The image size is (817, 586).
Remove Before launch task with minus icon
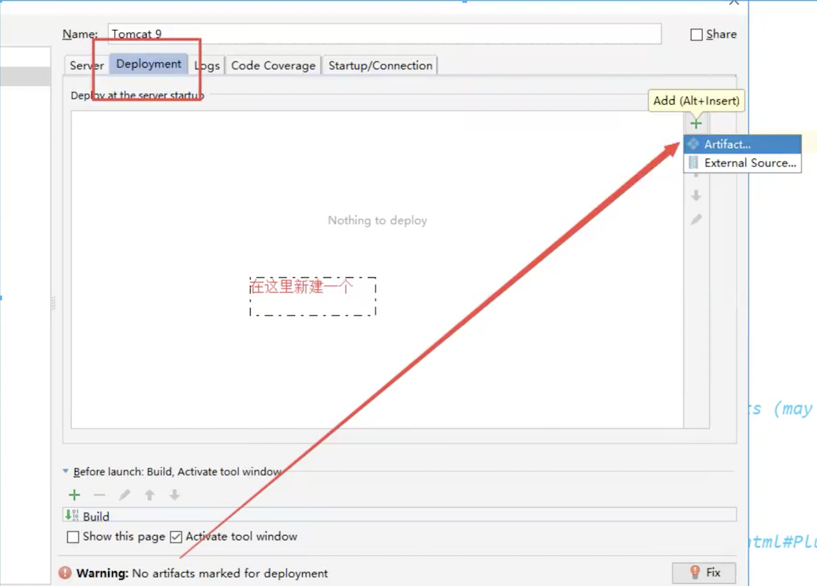tap(99, 495)
